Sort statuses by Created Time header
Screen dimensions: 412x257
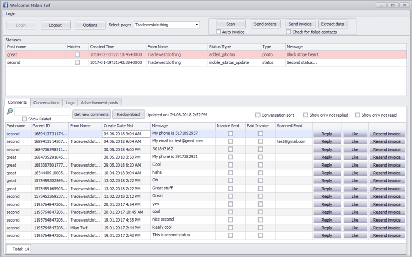117,47
